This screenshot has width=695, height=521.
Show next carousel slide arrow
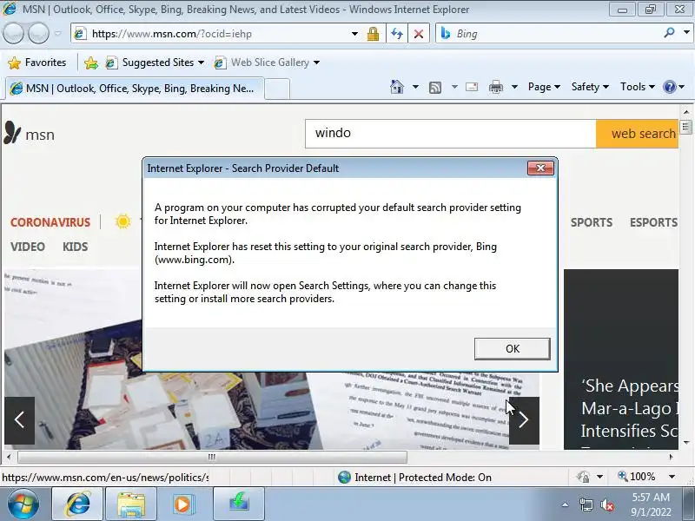pos(524,420)
